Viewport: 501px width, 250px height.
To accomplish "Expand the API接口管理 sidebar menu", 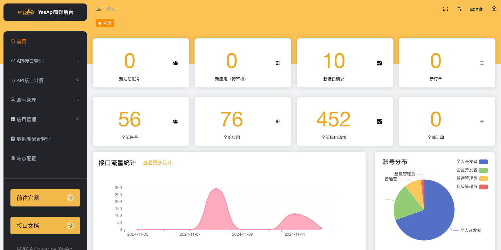I will [x=45, y=61].
